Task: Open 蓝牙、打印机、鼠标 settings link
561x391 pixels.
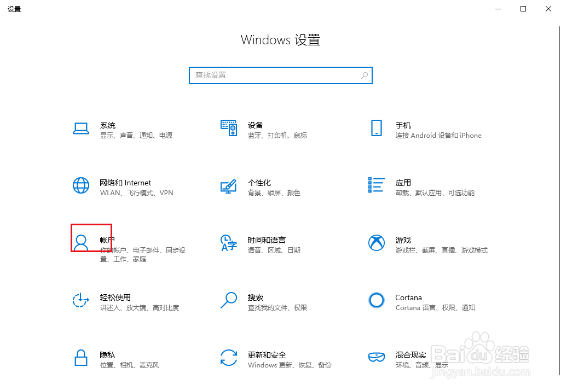Action: pos(277,135)
